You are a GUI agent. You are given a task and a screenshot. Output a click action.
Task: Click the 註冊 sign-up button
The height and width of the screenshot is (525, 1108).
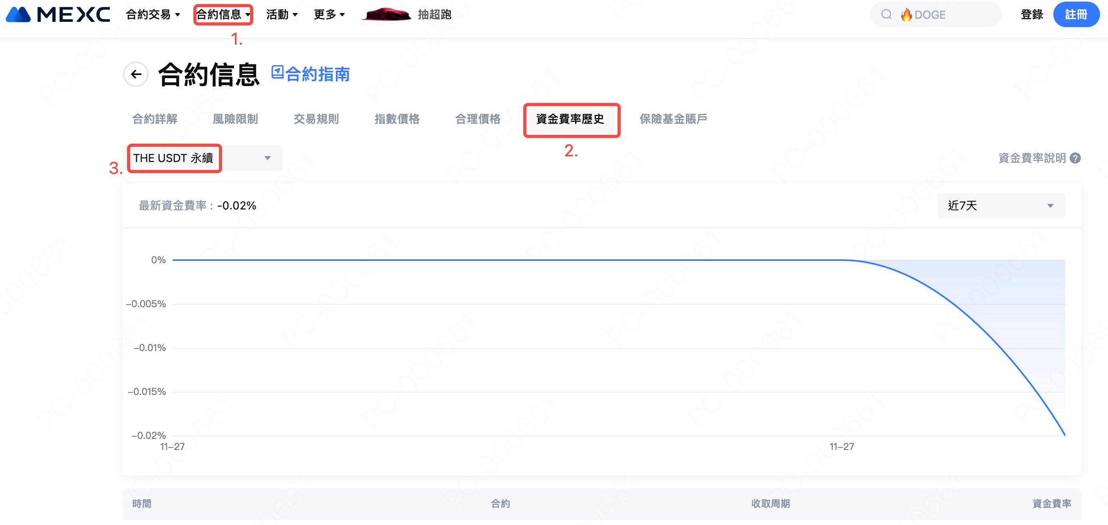tap(1076, 15)
